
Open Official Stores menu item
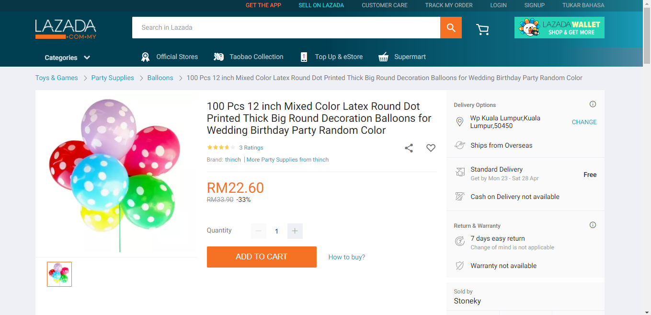(170, 57)
